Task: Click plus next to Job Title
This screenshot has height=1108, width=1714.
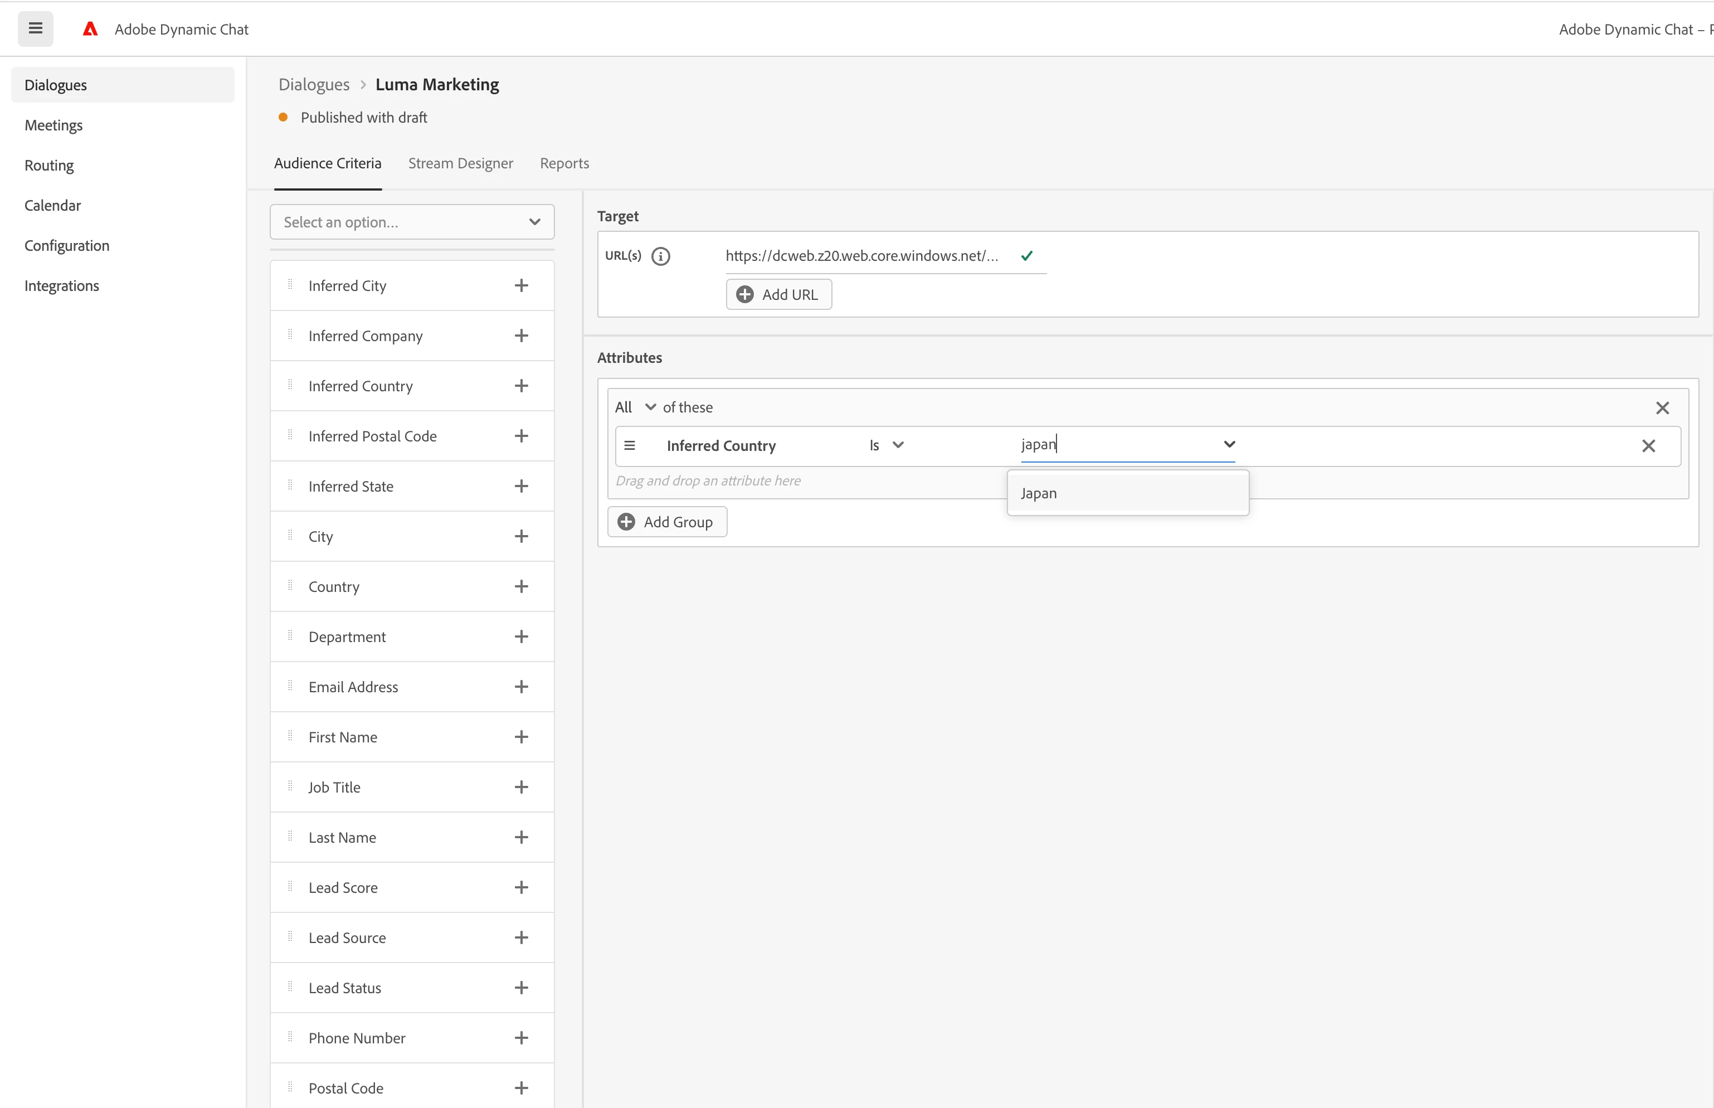Action: 522,787
